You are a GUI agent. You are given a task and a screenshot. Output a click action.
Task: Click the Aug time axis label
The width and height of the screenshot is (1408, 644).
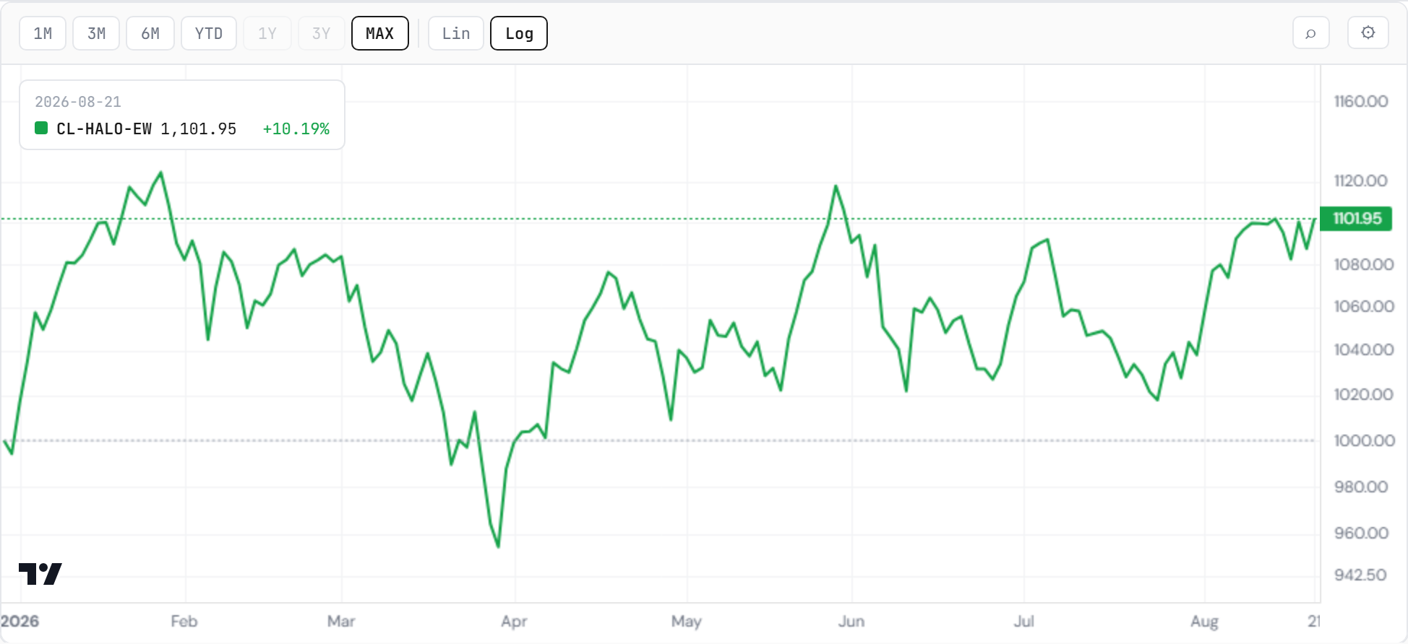pos(1205,622)
